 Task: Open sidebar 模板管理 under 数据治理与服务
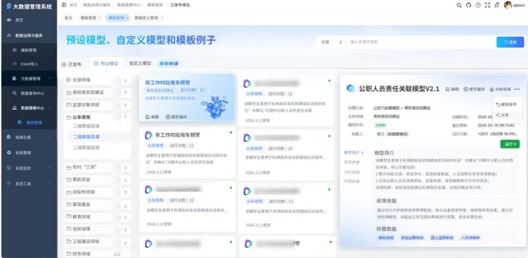pyautogui.click(x=29, y=50)
